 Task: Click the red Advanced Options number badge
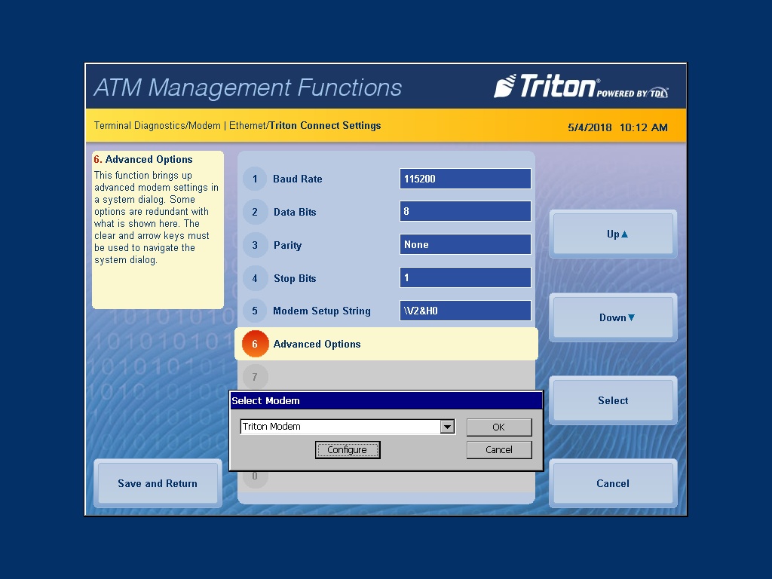(x=255, y=344)
